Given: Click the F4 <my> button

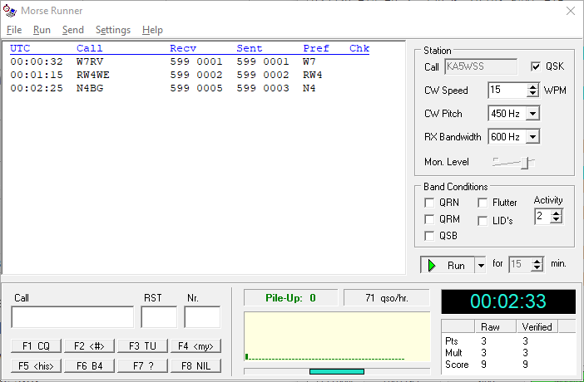Looking at the screenshot, I should (195, 346).
